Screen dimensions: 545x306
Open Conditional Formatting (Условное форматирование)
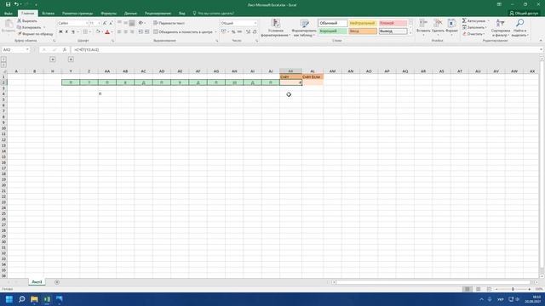(x=276, y=28)
